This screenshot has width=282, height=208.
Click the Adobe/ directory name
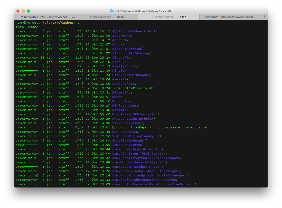118,44
